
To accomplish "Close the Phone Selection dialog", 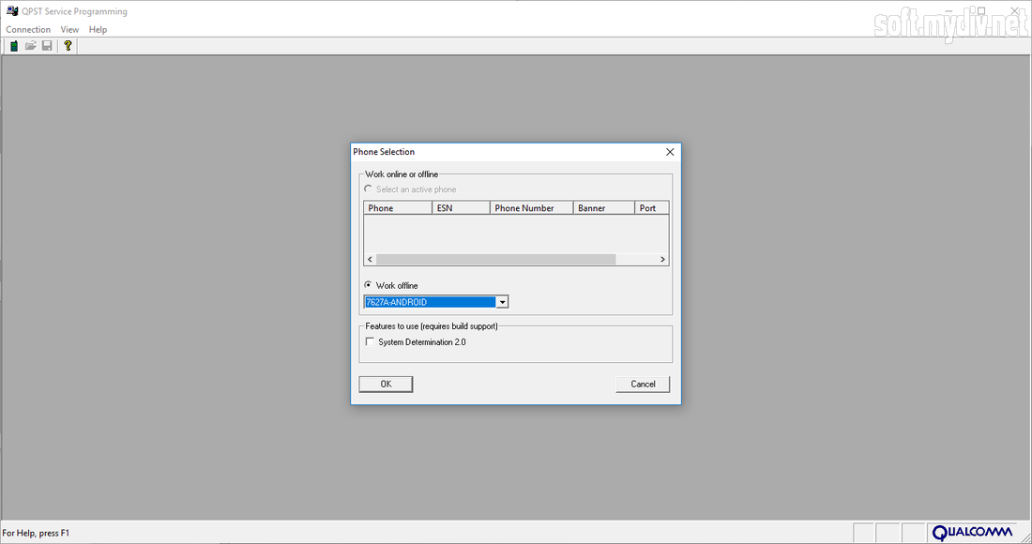I will coord(670,152).
